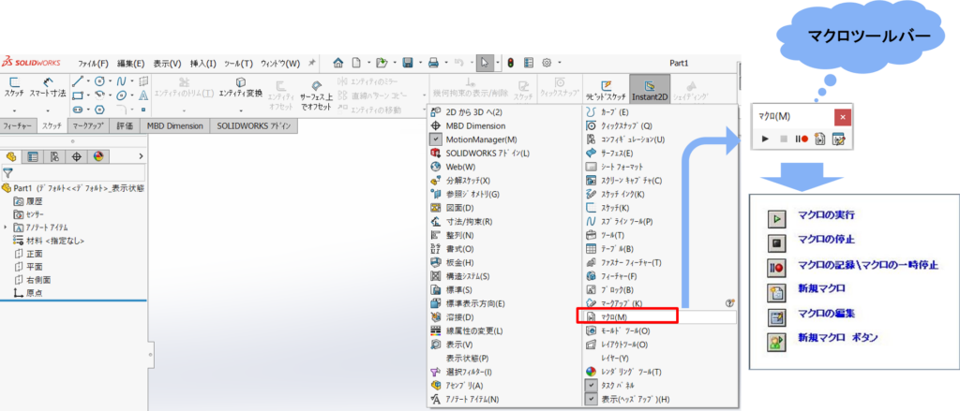Run a macro with the play button
960x411 pixels.
tap(765, 139)
